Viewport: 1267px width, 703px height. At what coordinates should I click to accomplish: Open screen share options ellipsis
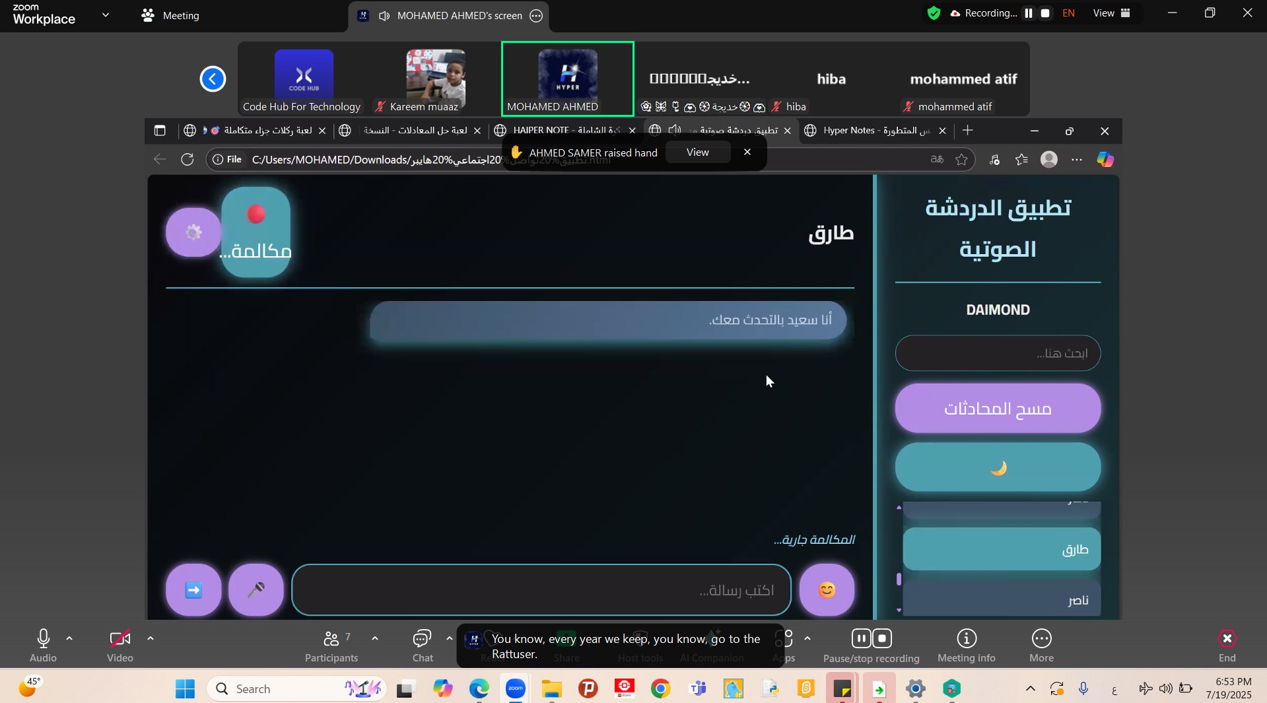coord(536,16)
